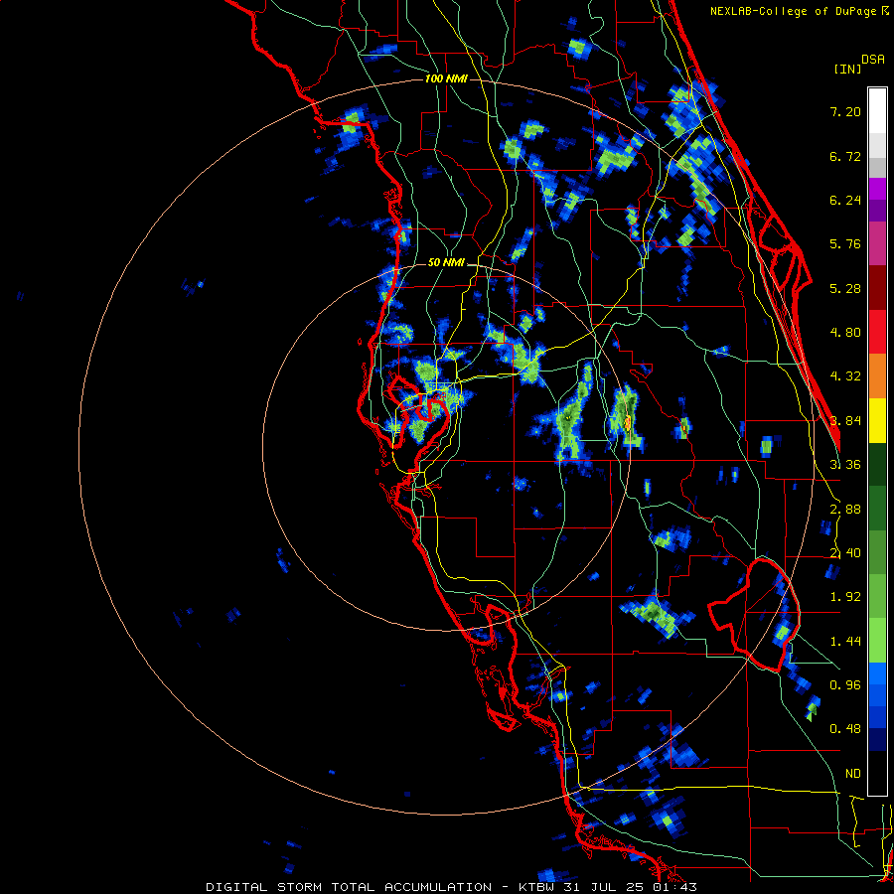Pick the bright red legend swatch

(877, 332)
